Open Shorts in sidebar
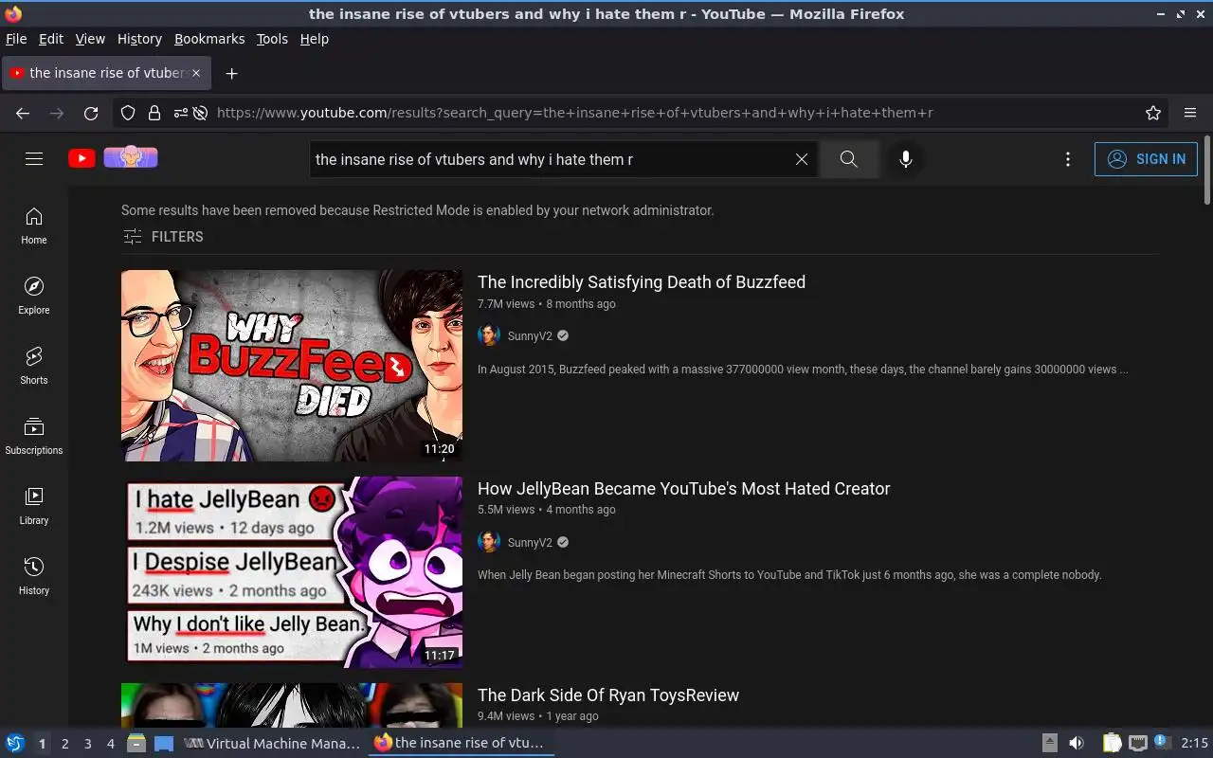 [x=34, y=367]
